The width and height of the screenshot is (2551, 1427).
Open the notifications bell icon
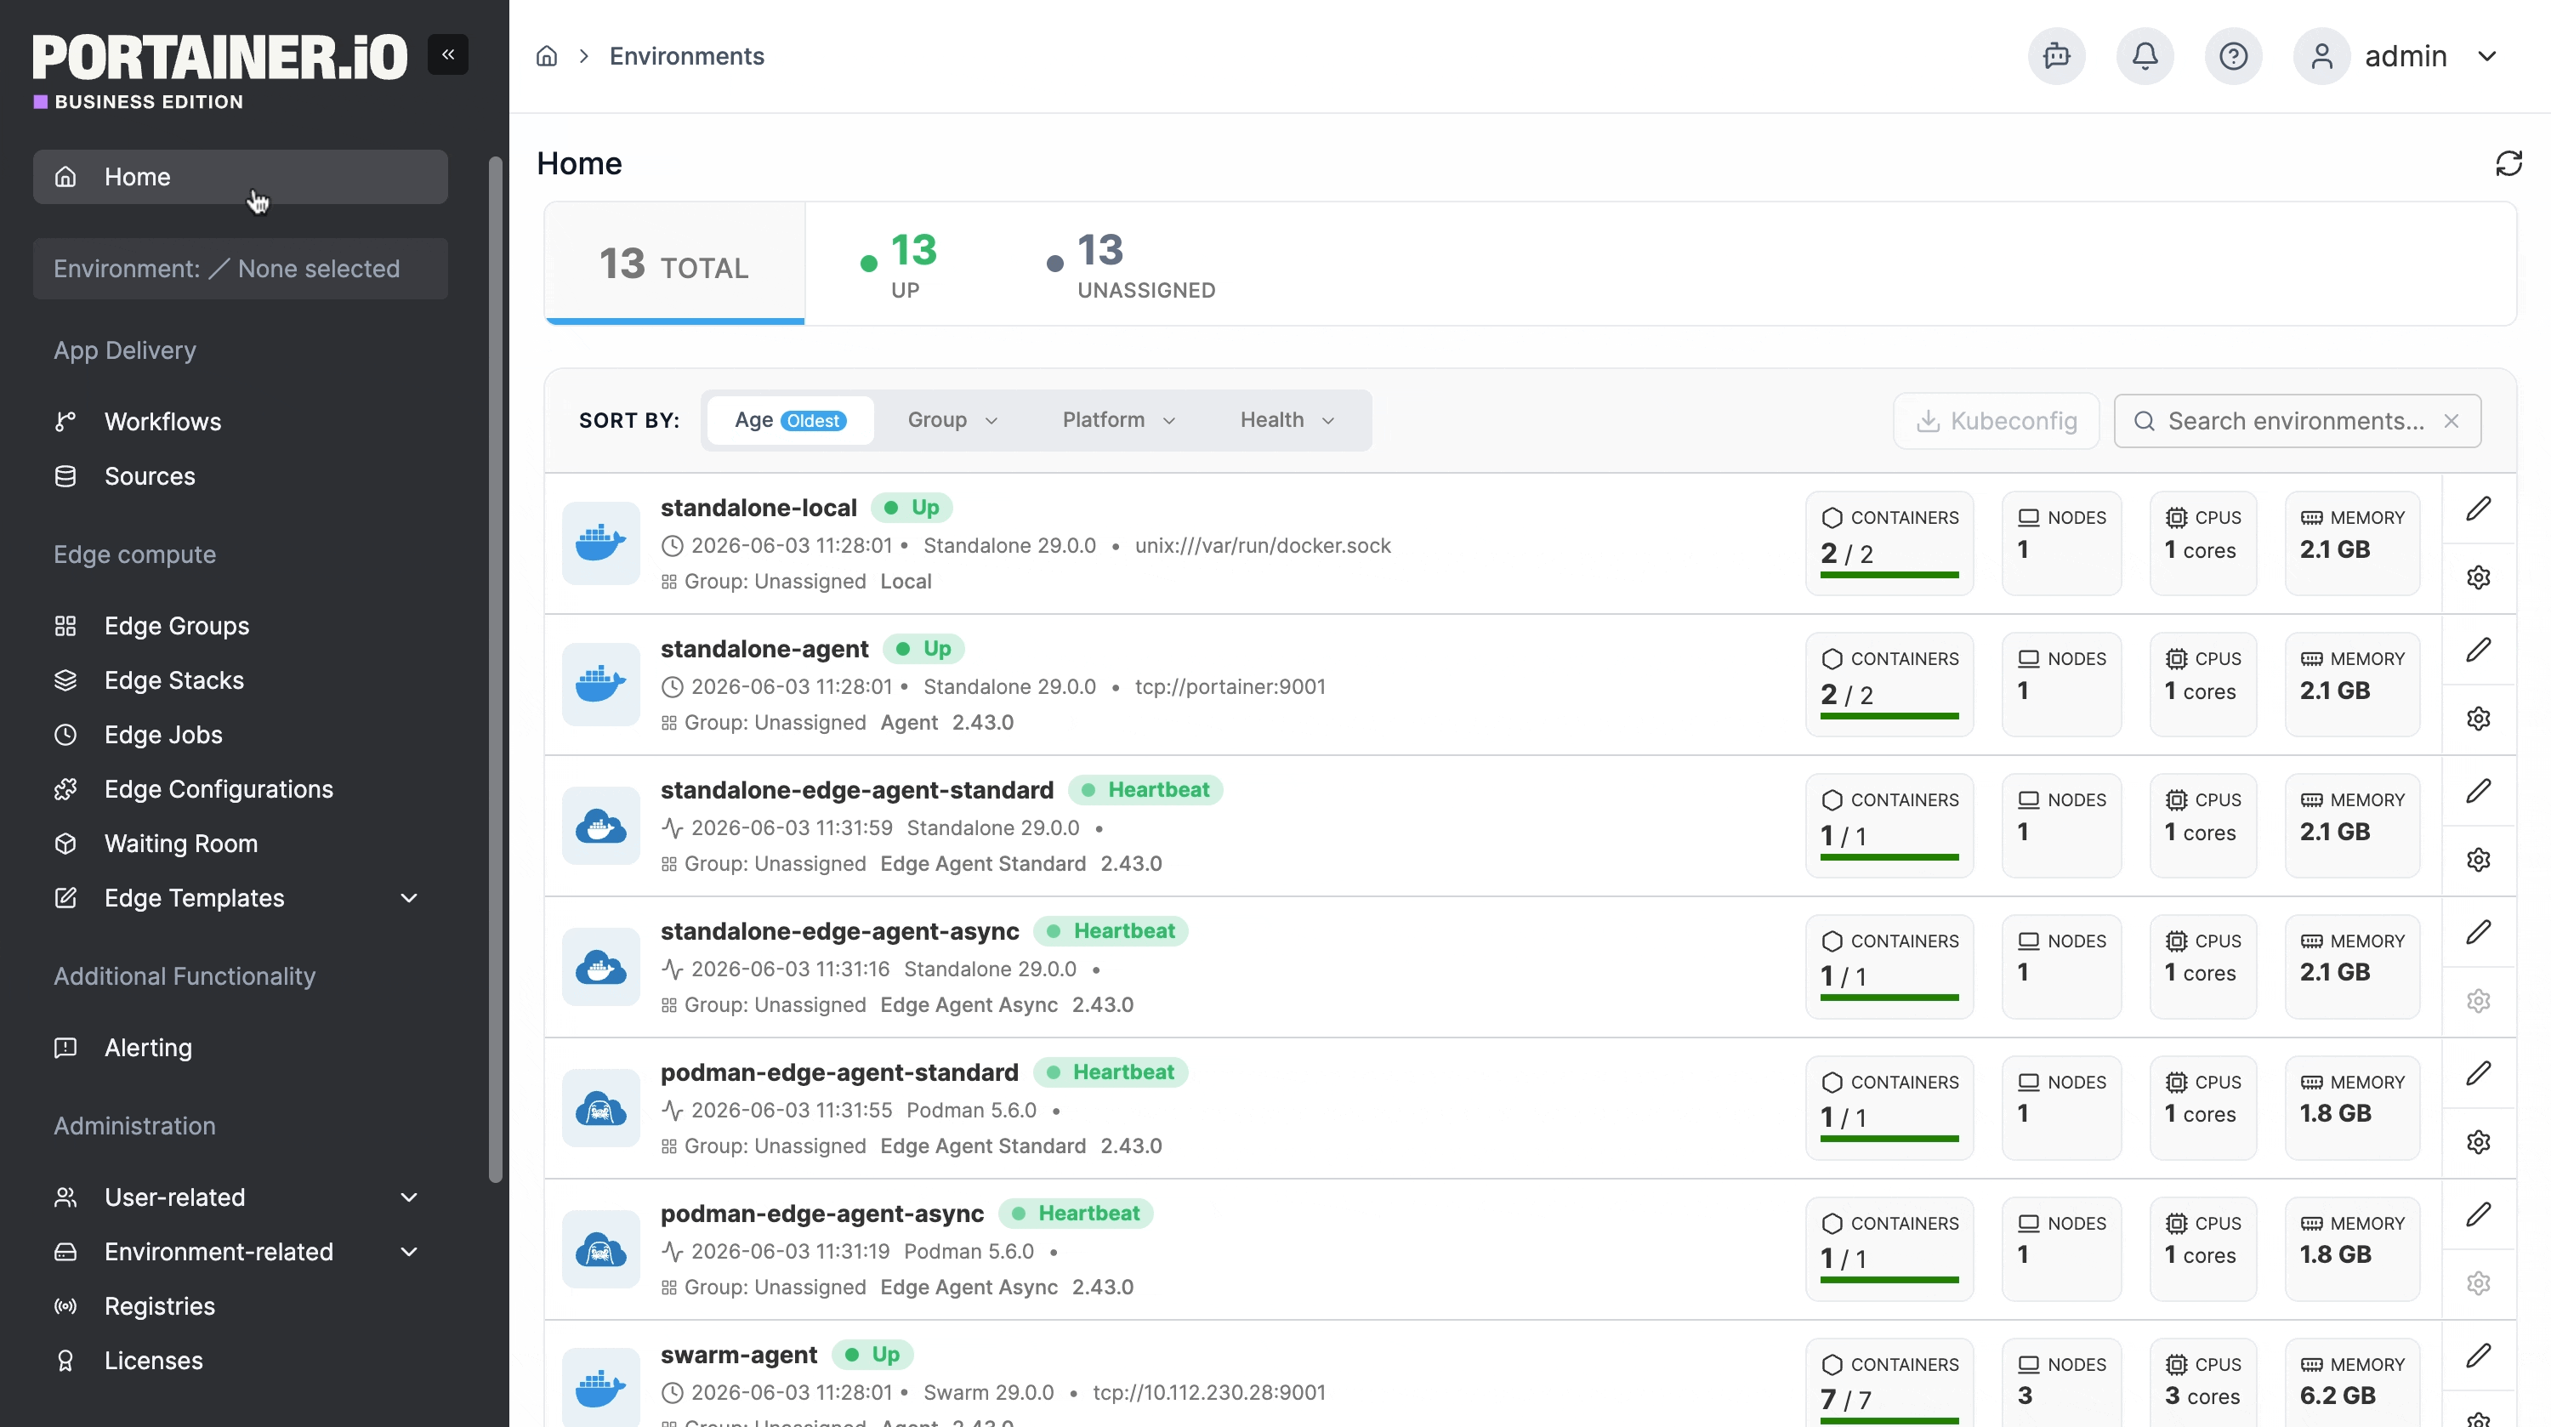pyautogui.click(x=2144, y=56)
